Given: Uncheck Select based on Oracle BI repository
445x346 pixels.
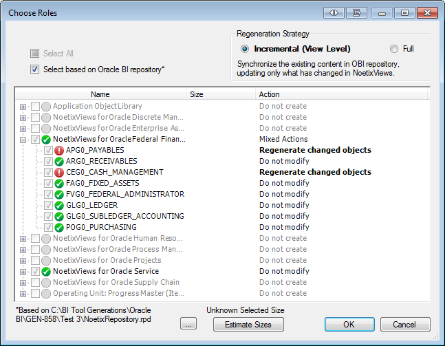Looking at the screenshot, I should pyautogui.click(x=34, y=69).
